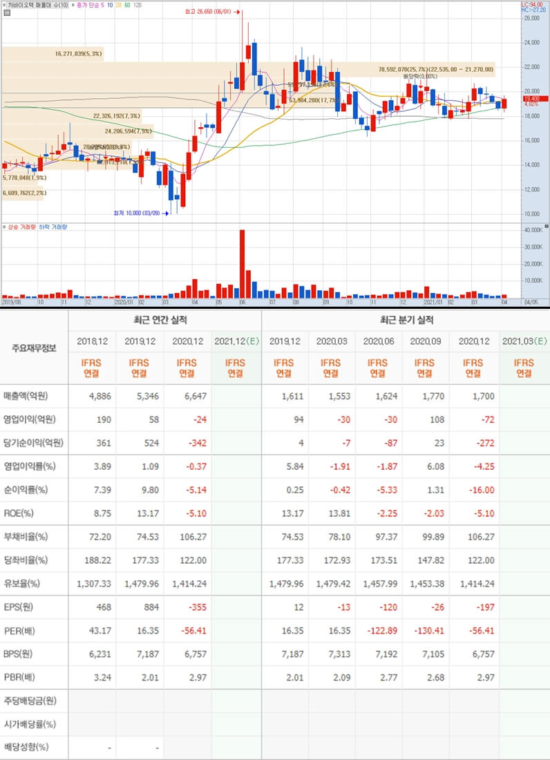The height and width of the screenshot is (760, 550).
Task: Click the BPS value 7,313
Action: point(339,654)
